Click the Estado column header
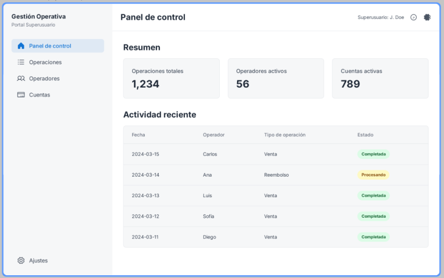 tap(365, 135)
